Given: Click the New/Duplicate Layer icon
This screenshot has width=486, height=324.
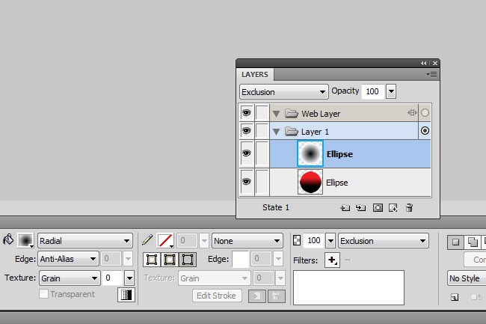Looking at the screenshot, I should pos(345,208).
